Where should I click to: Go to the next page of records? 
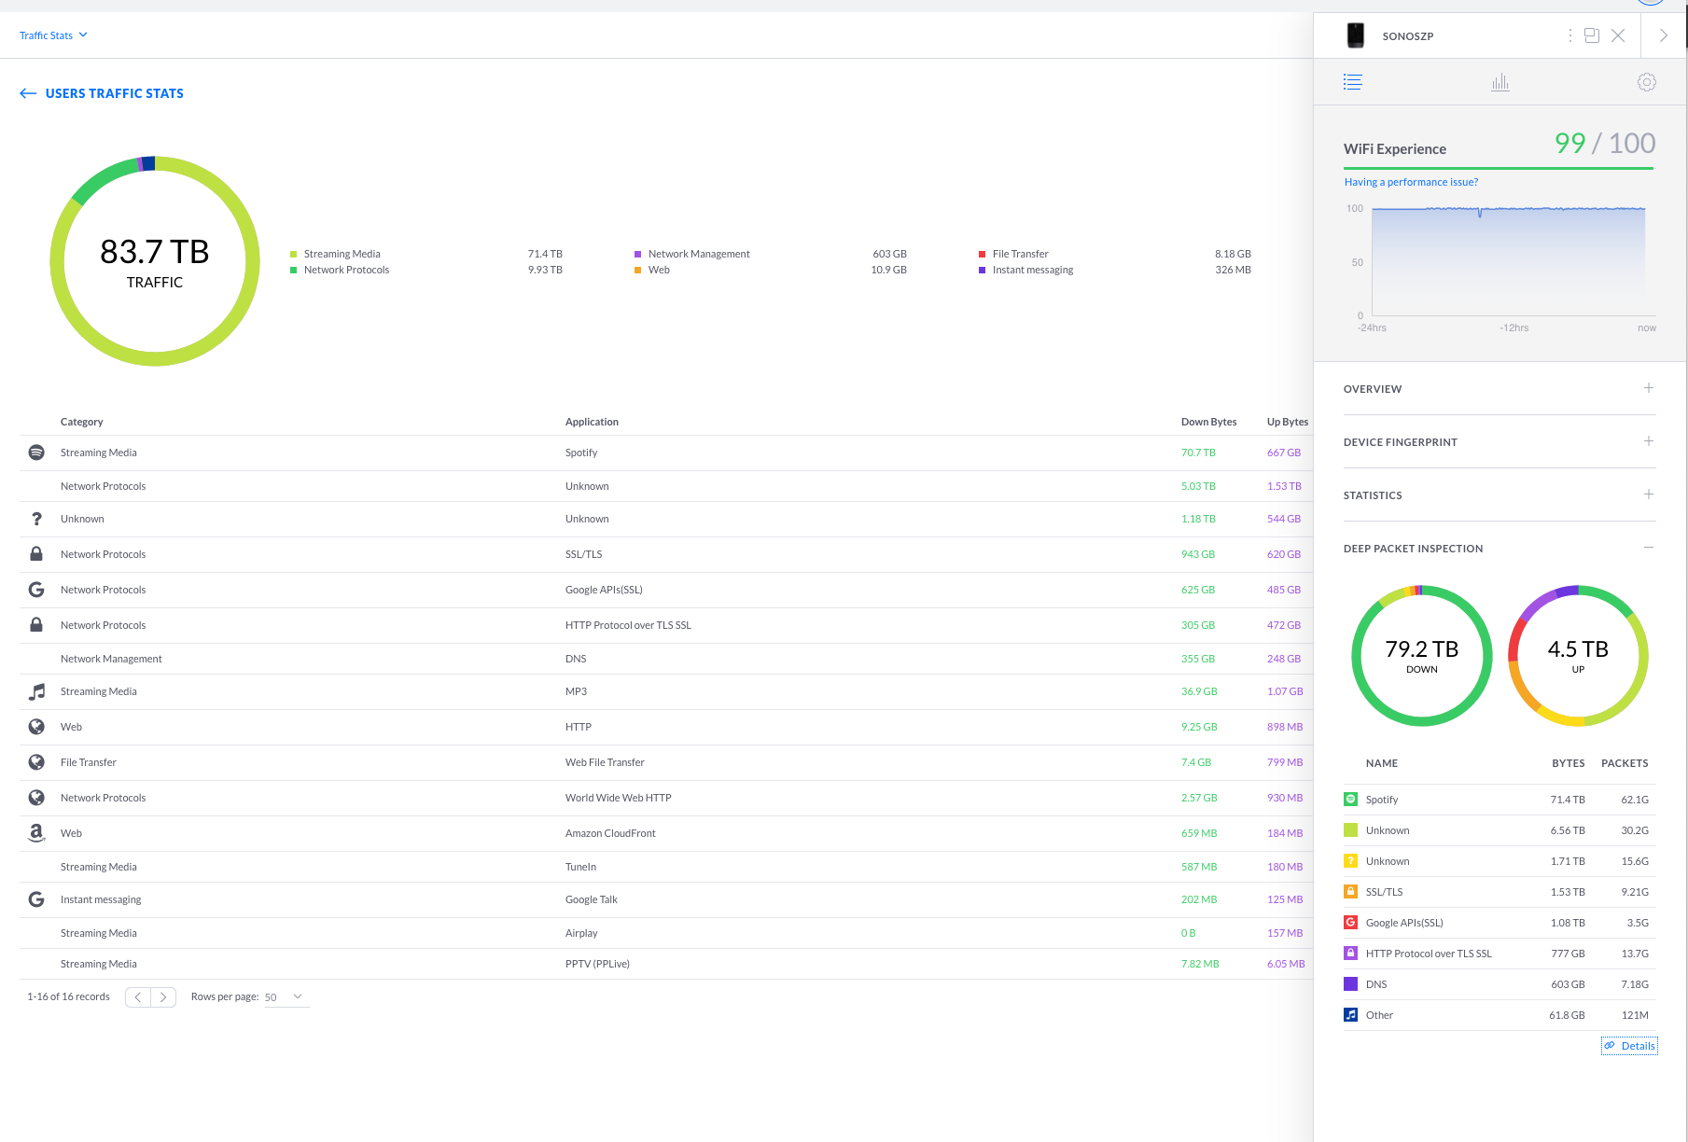(x=163, y=997)
